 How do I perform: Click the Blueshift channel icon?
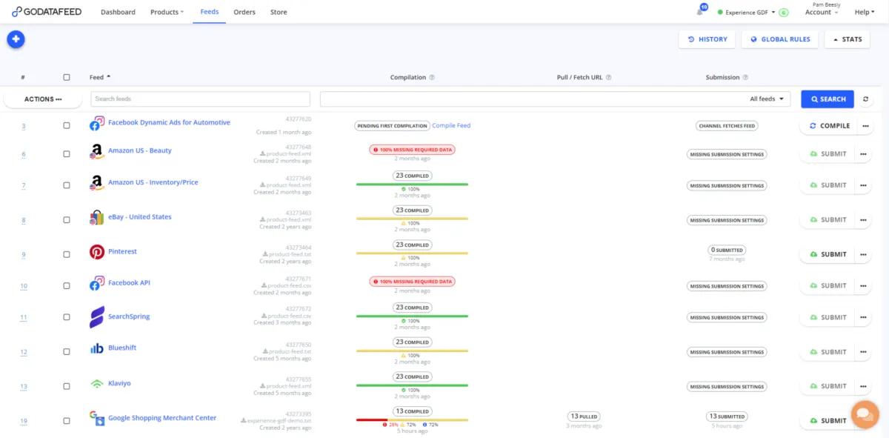tap(96, 348)
